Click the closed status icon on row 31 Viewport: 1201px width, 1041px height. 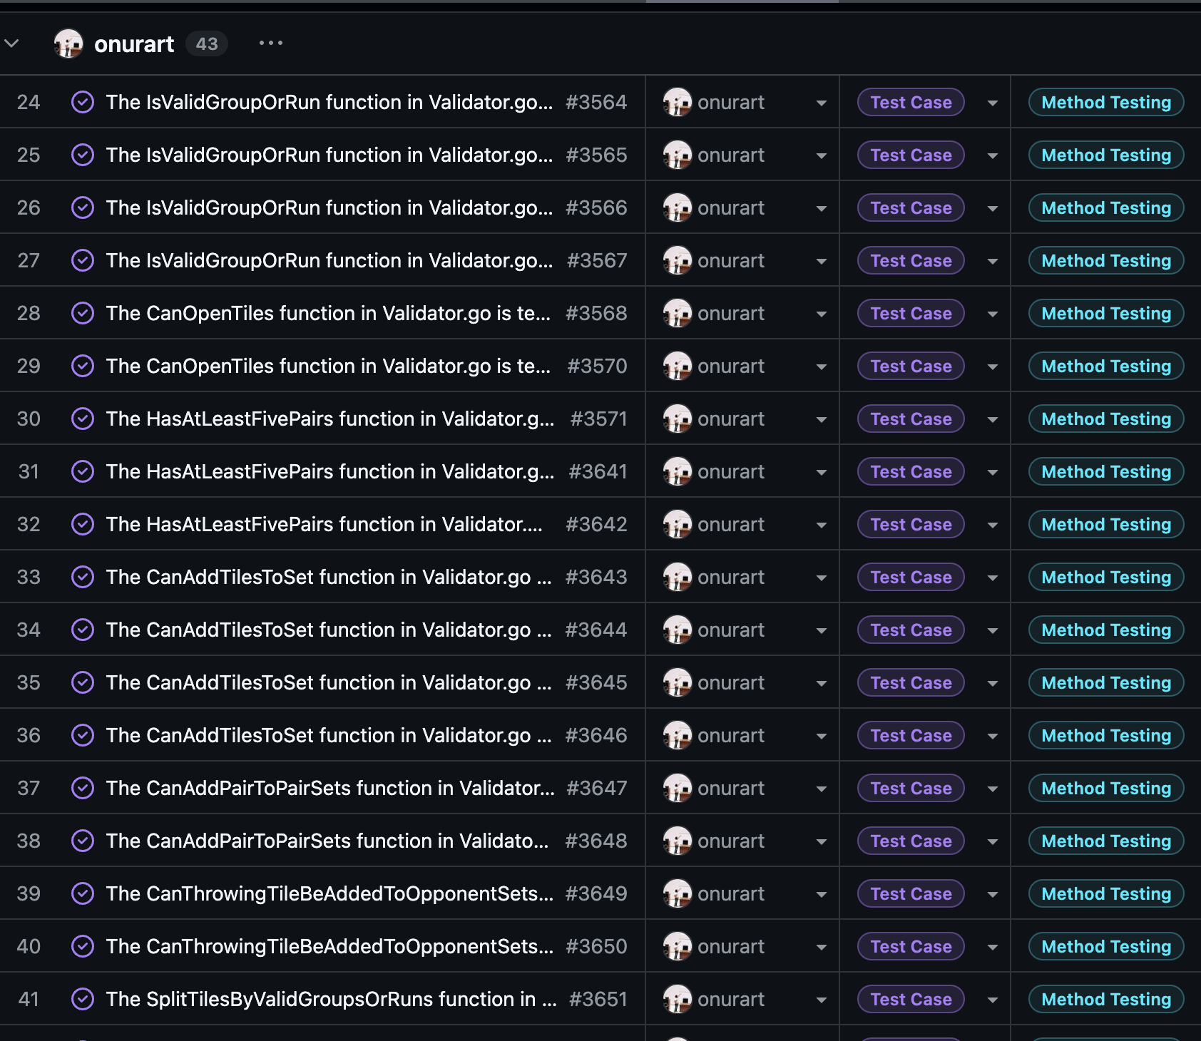point(83,472)
